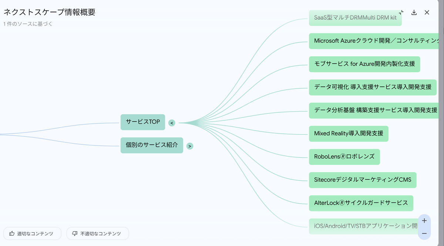Expand the 個別のサービス紹介 node chevron
Viewport: 444px width, 246px height.
[190, 146]
